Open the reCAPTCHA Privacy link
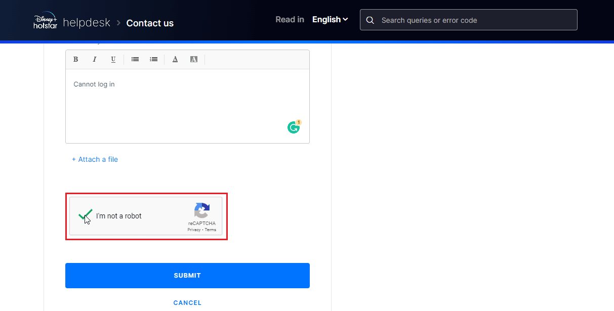Viewport: 614px width, 311px height. click(x=194, y=230)
